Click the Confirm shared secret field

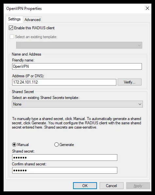pos(65,170)
